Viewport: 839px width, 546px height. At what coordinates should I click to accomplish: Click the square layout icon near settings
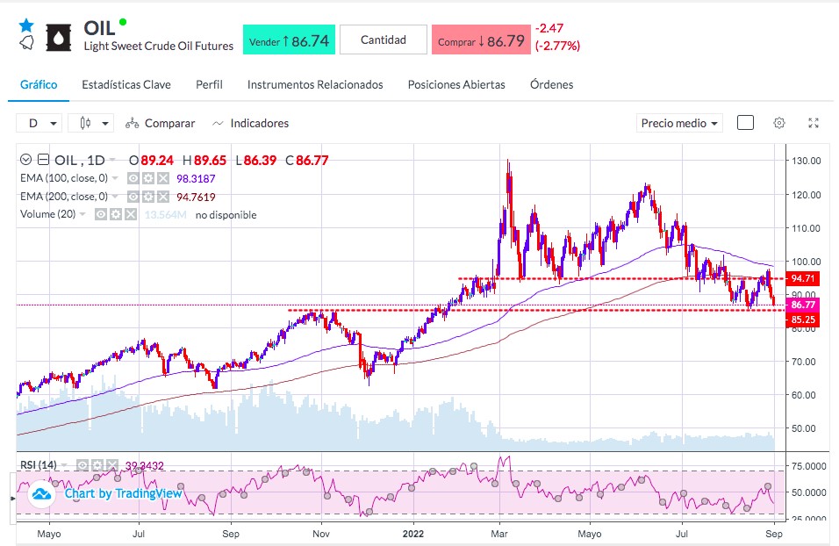click(x=745, y=123)
